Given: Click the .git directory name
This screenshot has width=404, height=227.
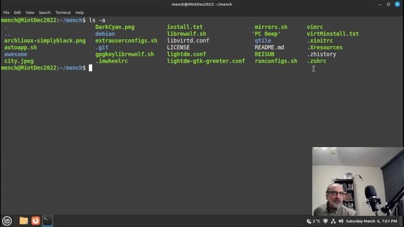Looking at the screenshot, I should coord(102,48).
